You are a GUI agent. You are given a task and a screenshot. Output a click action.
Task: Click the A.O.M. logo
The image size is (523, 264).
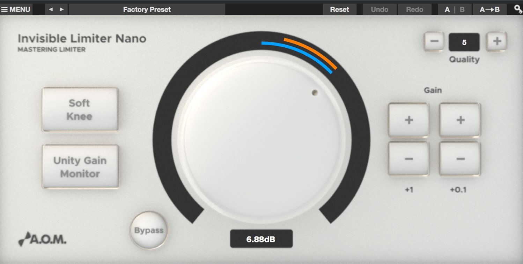(42, 240)
